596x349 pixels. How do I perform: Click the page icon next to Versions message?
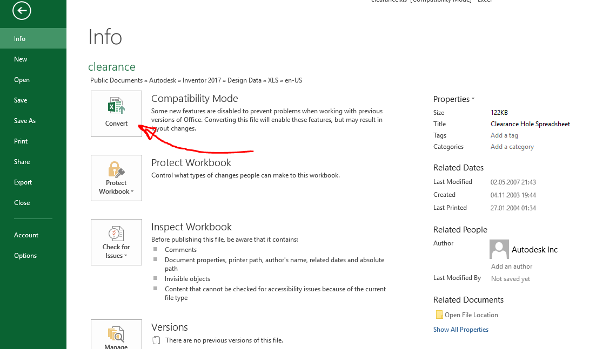click(156, 340)
